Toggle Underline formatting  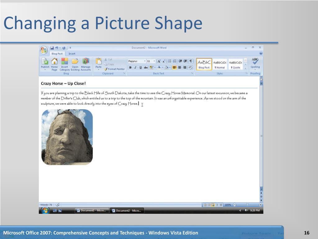tap(141, 68)
